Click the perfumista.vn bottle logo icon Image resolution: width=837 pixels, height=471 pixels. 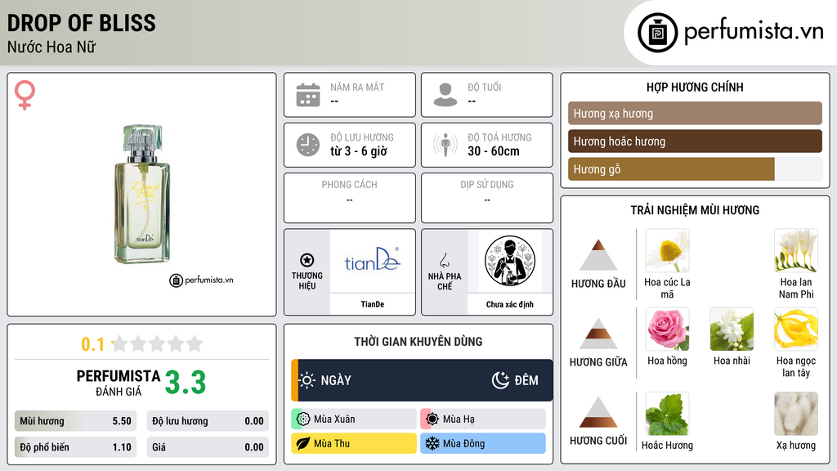657,33
